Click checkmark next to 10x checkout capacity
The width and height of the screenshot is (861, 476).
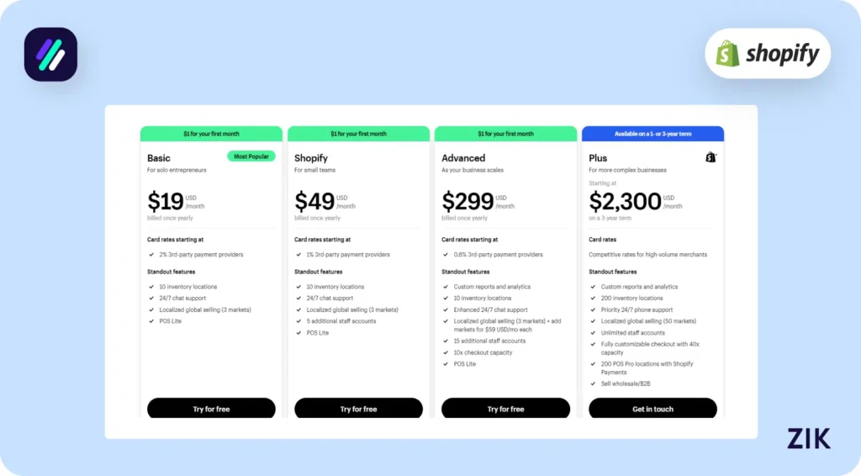click(446, 352)
